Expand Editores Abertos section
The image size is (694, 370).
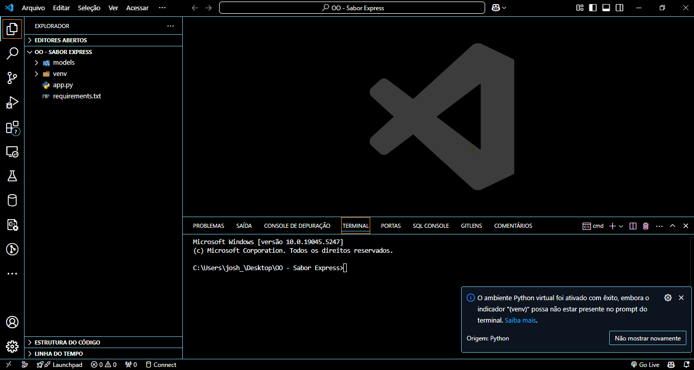(x=103, y=40)
